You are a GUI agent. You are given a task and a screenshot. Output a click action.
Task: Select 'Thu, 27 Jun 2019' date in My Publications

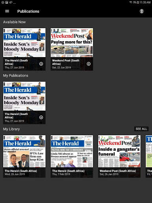pos(14,121)
